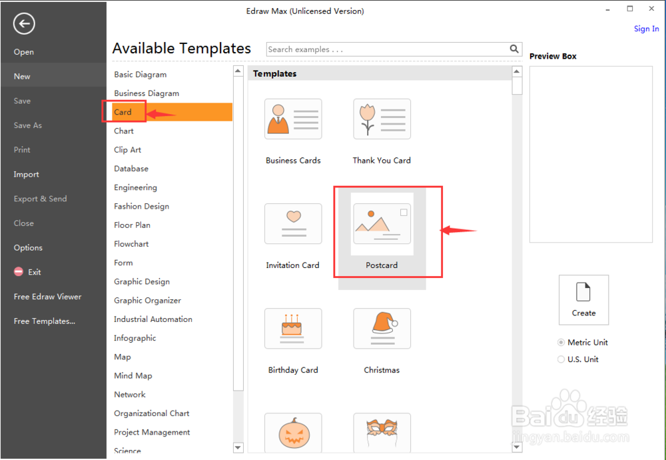Click category list scroll-down arrow
The image size is (666, 460).
pos(238,447)
